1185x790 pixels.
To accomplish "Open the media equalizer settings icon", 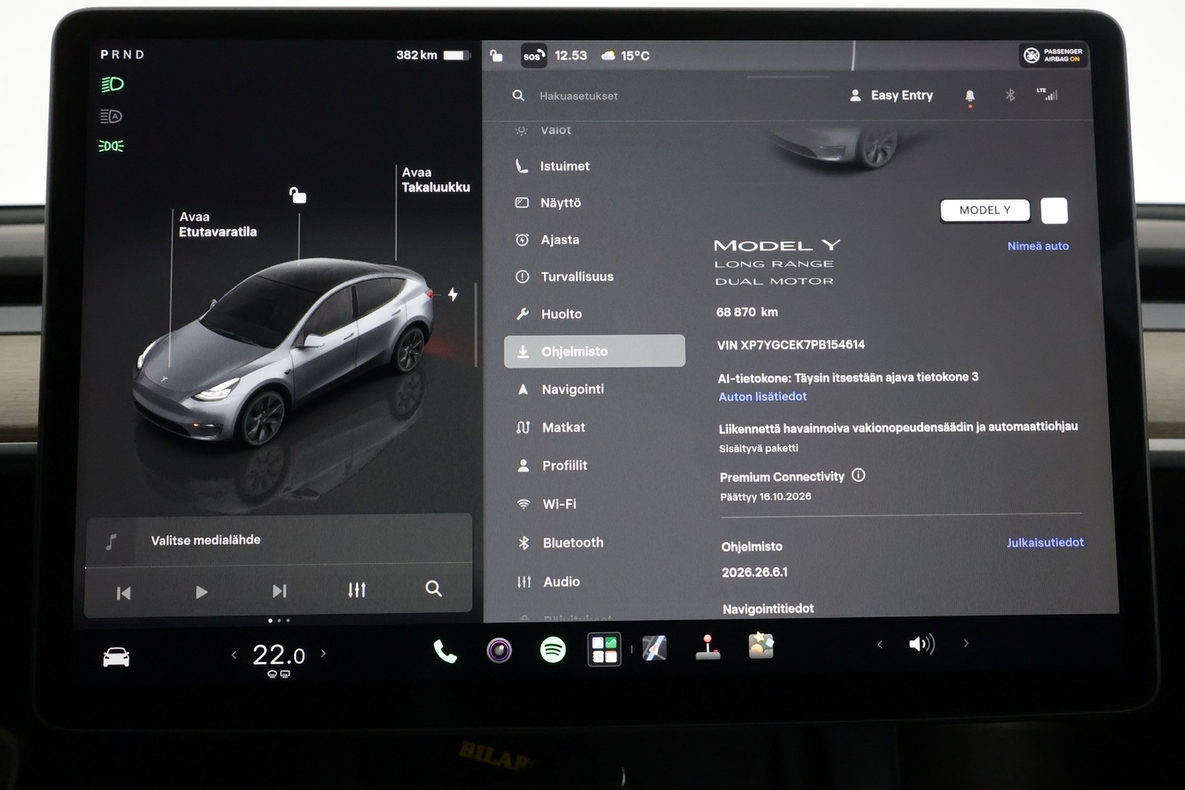I will click(x=357, y=589).
